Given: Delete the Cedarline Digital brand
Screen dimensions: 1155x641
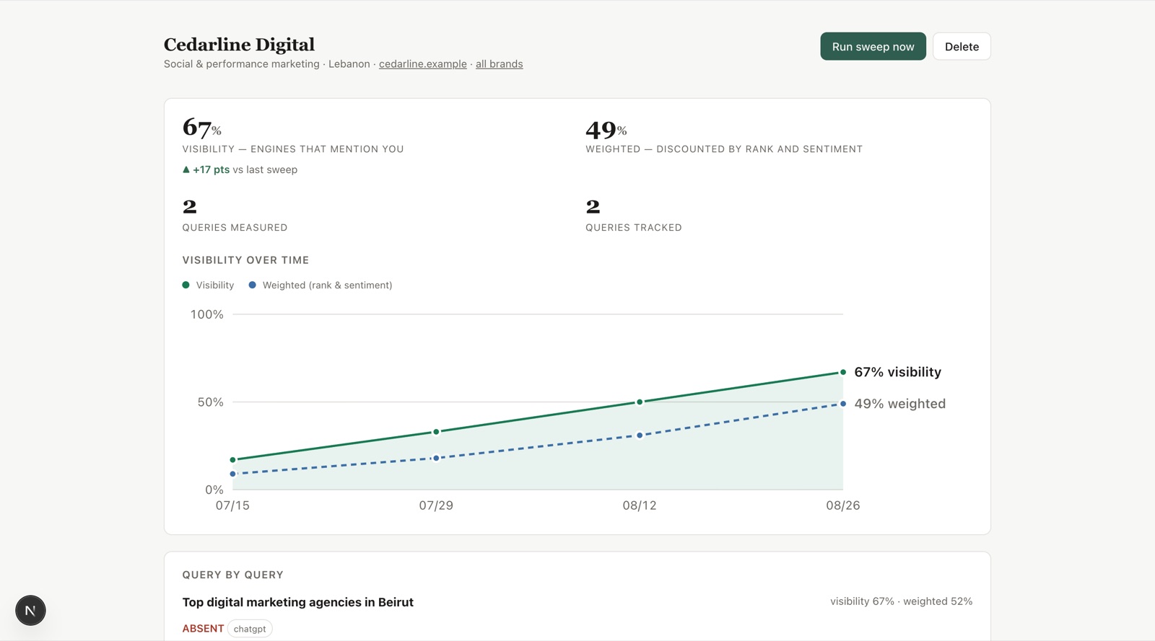Looking at the screenshot, I should tap(962, 46).
